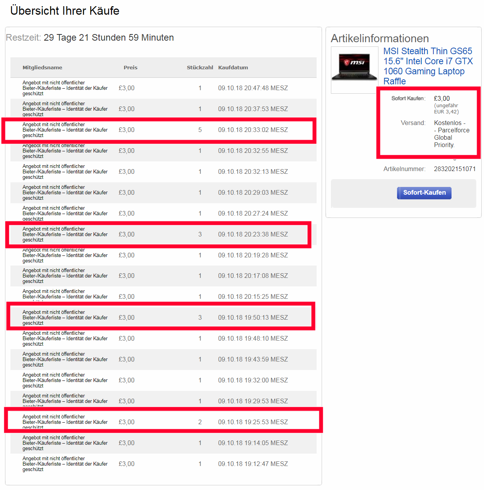484x490 pixels.
Task: Click the £3,00 Sofort Kaufen price in Artikelinformationen
Action: coord(442,98)
